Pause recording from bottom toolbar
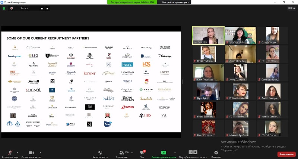298x159 pixels. point(190,152)
